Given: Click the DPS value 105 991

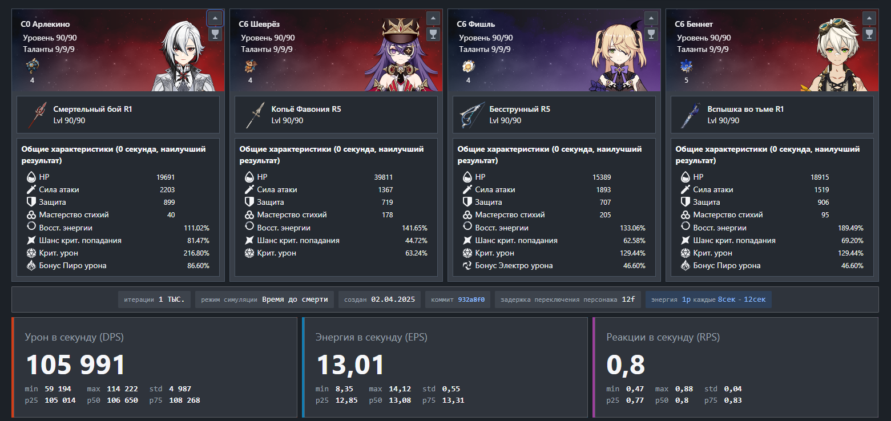Looking at the screenshot, I should tap(75, 365).
